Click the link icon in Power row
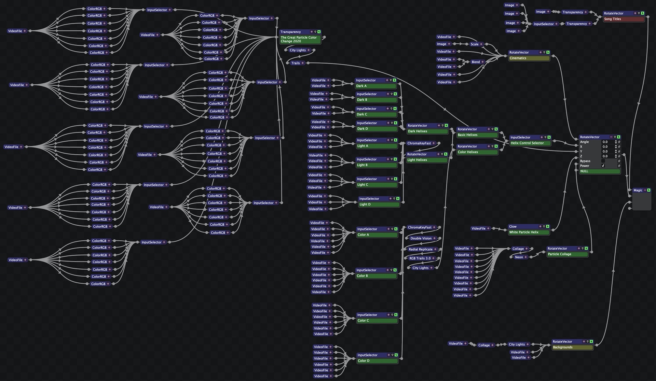 (x=619, y=166)
